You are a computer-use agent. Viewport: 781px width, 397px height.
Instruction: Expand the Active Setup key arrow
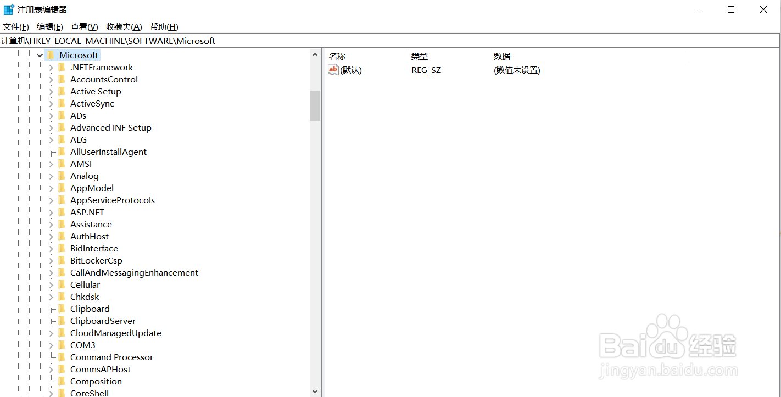[x=51, y=91]
